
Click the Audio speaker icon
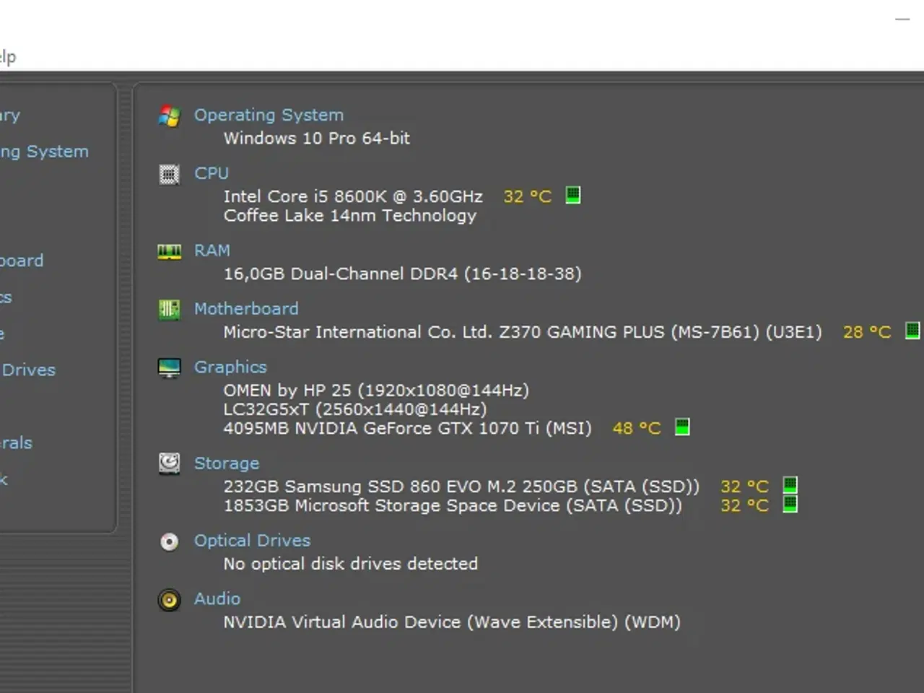point(169,600)
